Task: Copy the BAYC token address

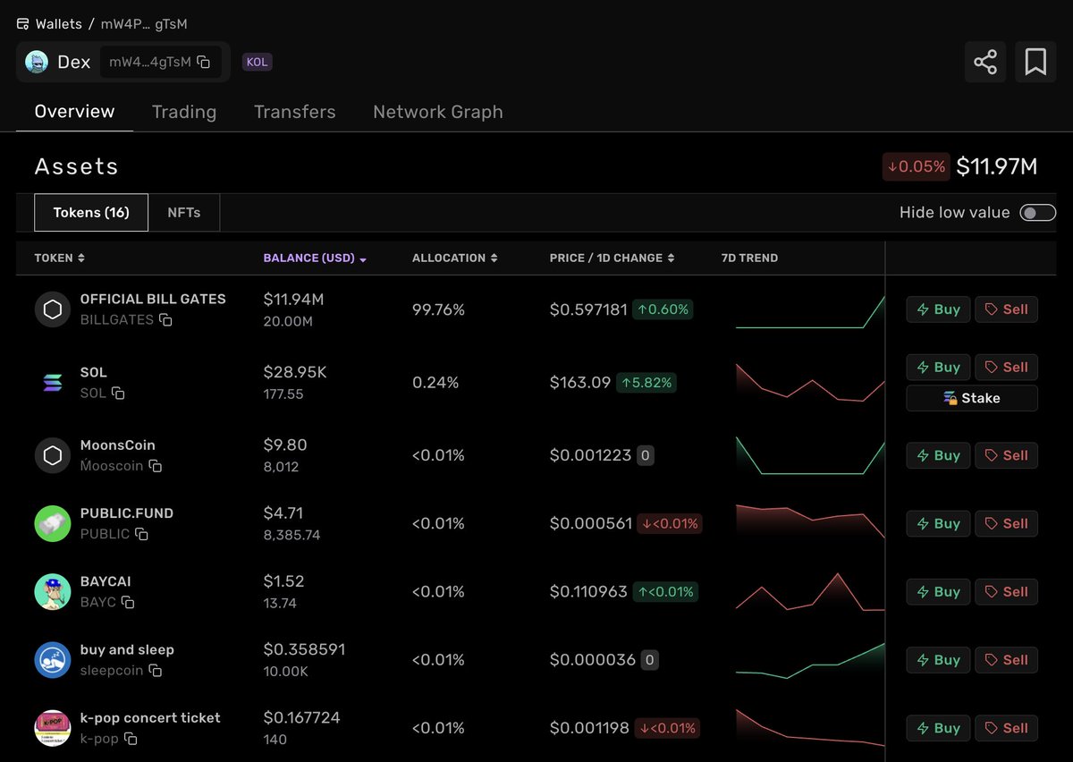Action: [128, 603]
